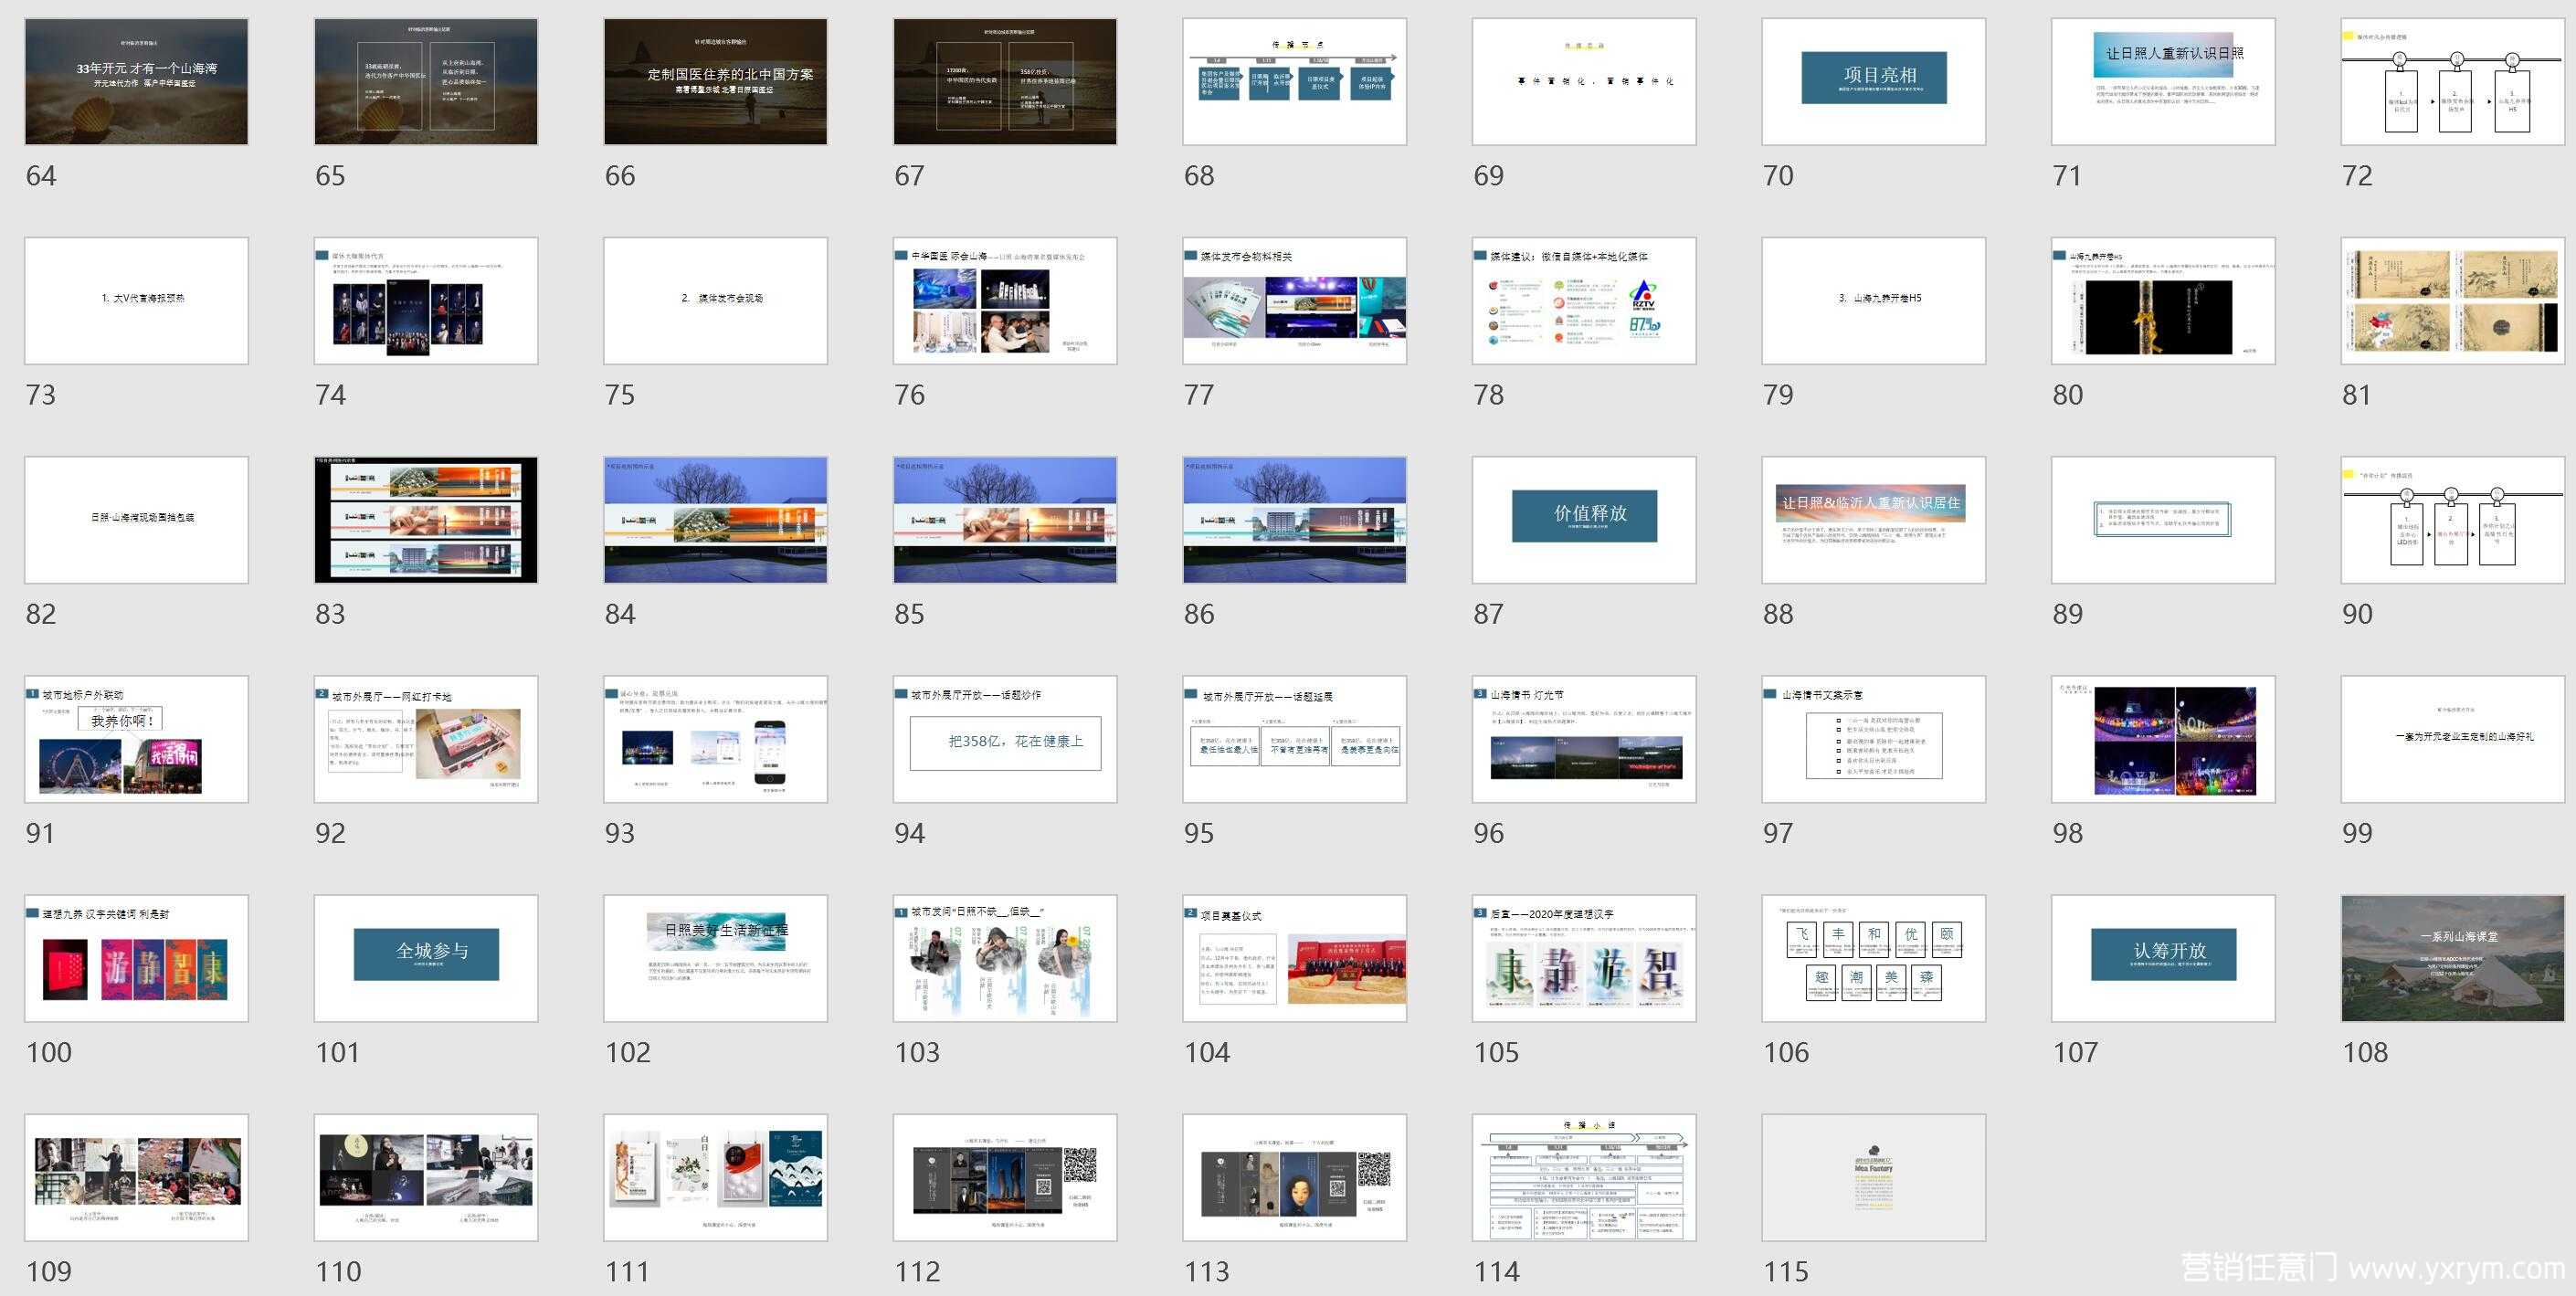The height and width of the screenshot is (1296, 2576).
Task: Select slide 105 thumbnail 2020年度理想汉字
Action: [1584, 958]
